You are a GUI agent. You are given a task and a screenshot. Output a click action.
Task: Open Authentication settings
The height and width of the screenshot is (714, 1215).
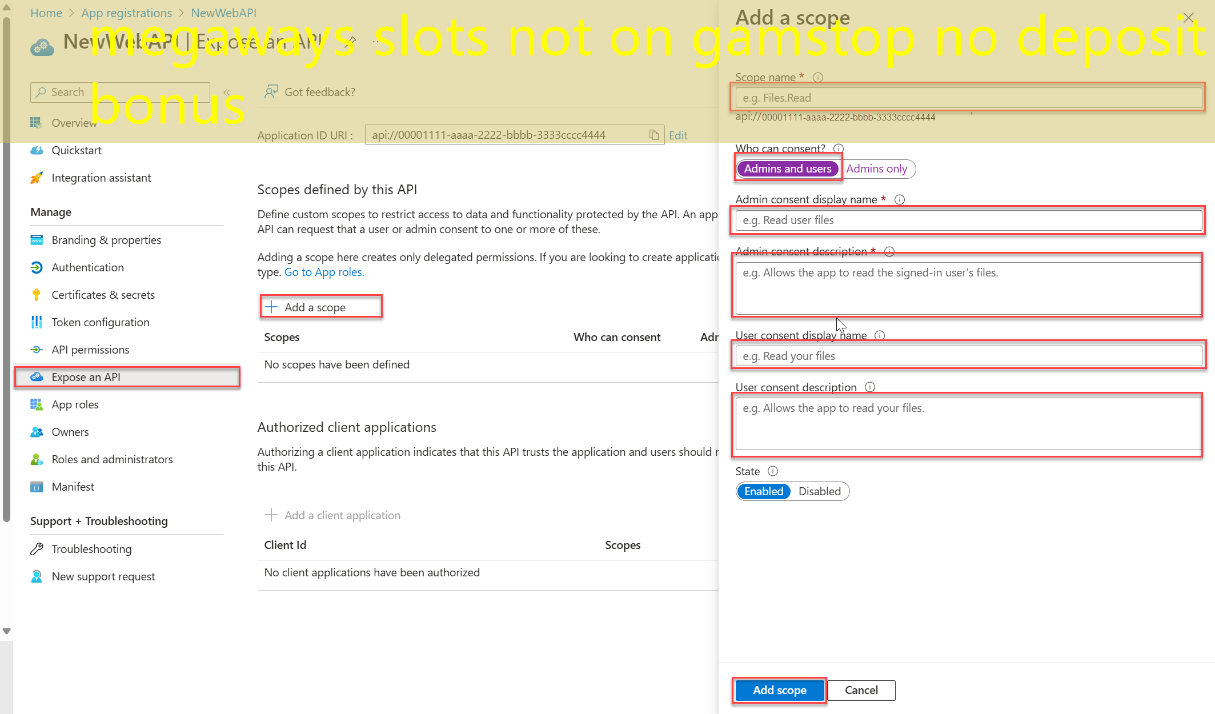pos(87,267)
